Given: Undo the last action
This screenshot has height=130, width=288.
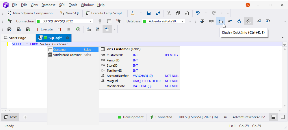Looking at the screenshot, I should pos(198,13).
